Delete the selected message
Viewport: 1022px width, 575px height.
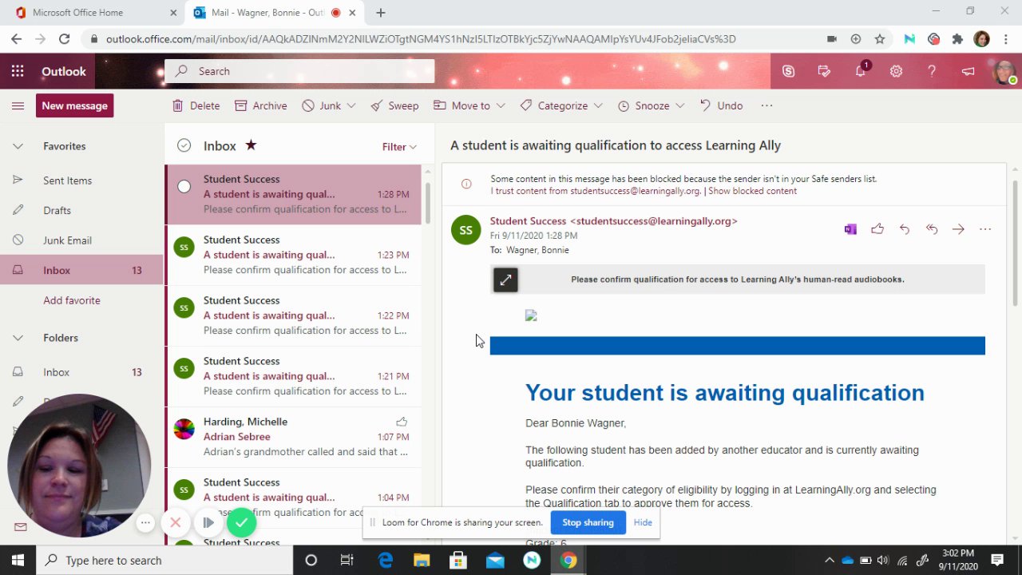pos(196,105)
